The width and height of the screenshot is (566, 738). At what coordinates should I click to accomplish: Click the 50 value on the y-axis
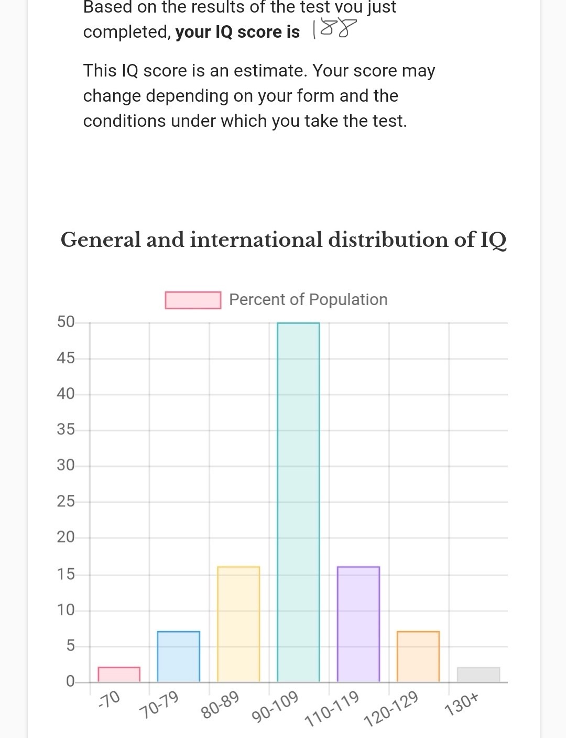pyautogui.click(x=66, y=322)
